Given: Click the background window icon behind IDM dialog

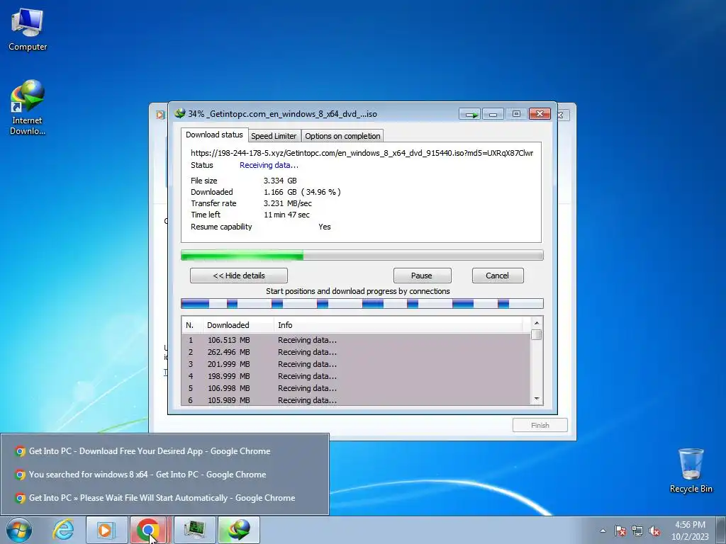Looking at the screenshot, I should pyautogui.click(x=160, y=115).
